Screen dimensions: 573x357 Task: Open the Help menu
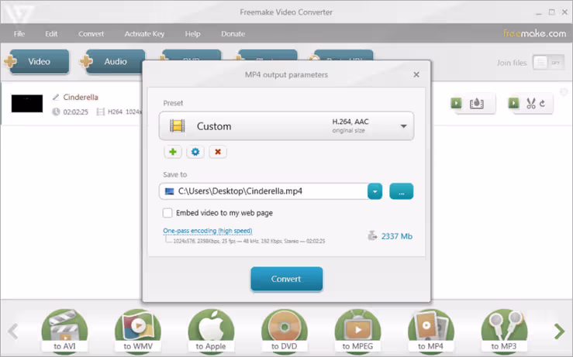pyautogui.click(x=192, y=34)
